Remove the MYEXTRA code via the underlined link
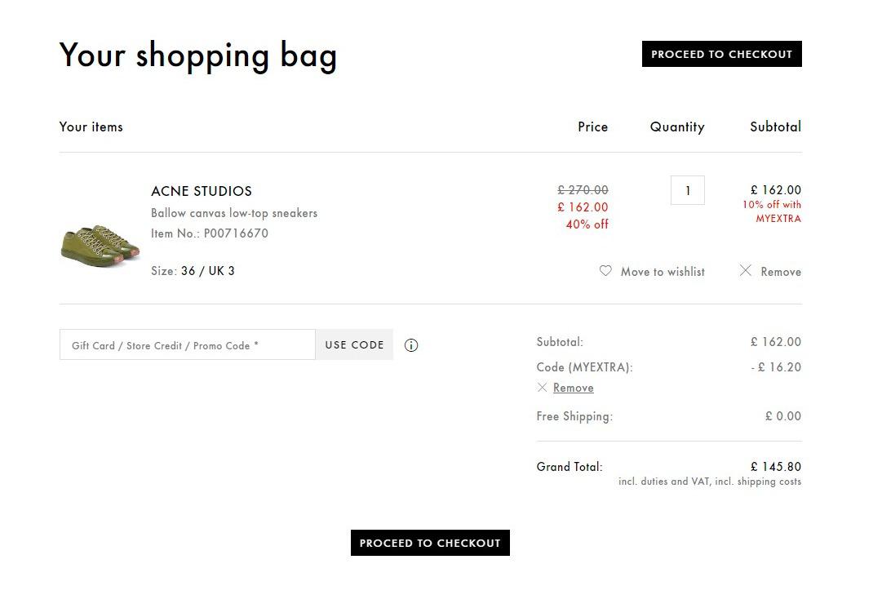882x595 pixels. [x=574, y=388]
